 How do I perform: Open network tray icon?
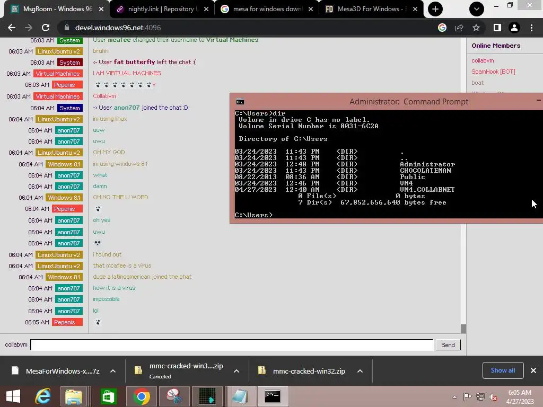(x=480, y=397)
